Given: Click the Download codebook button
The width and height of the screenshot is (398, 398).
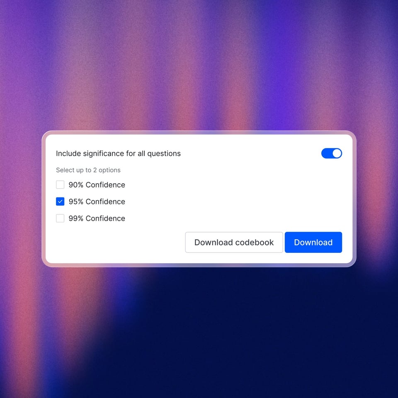Looking at the screenshot, I should click(x=234, y=243).
